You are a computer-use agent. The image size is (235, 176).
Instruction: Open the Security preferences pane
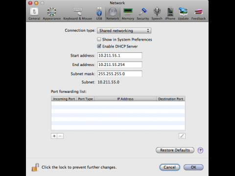pyautogui.click(x=143, y=14)
